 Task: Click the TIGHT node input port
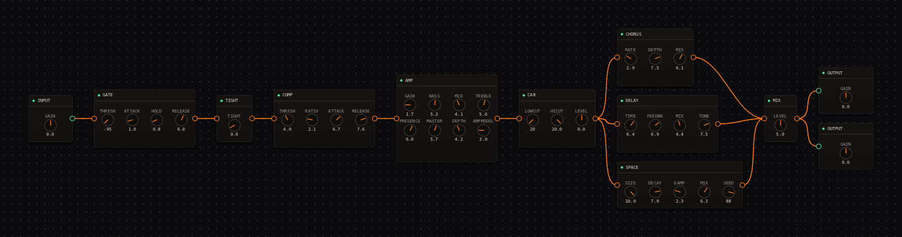tap(217, 118)
